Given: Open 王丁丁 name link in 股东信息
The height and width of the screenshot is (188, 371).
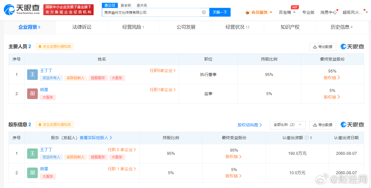Looking at the screenshot, I should 46,150.
